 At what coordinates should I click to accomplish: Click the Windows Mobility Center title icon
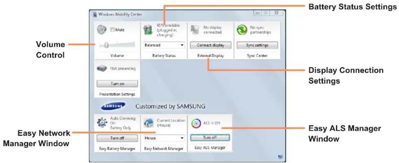[94, 14]
